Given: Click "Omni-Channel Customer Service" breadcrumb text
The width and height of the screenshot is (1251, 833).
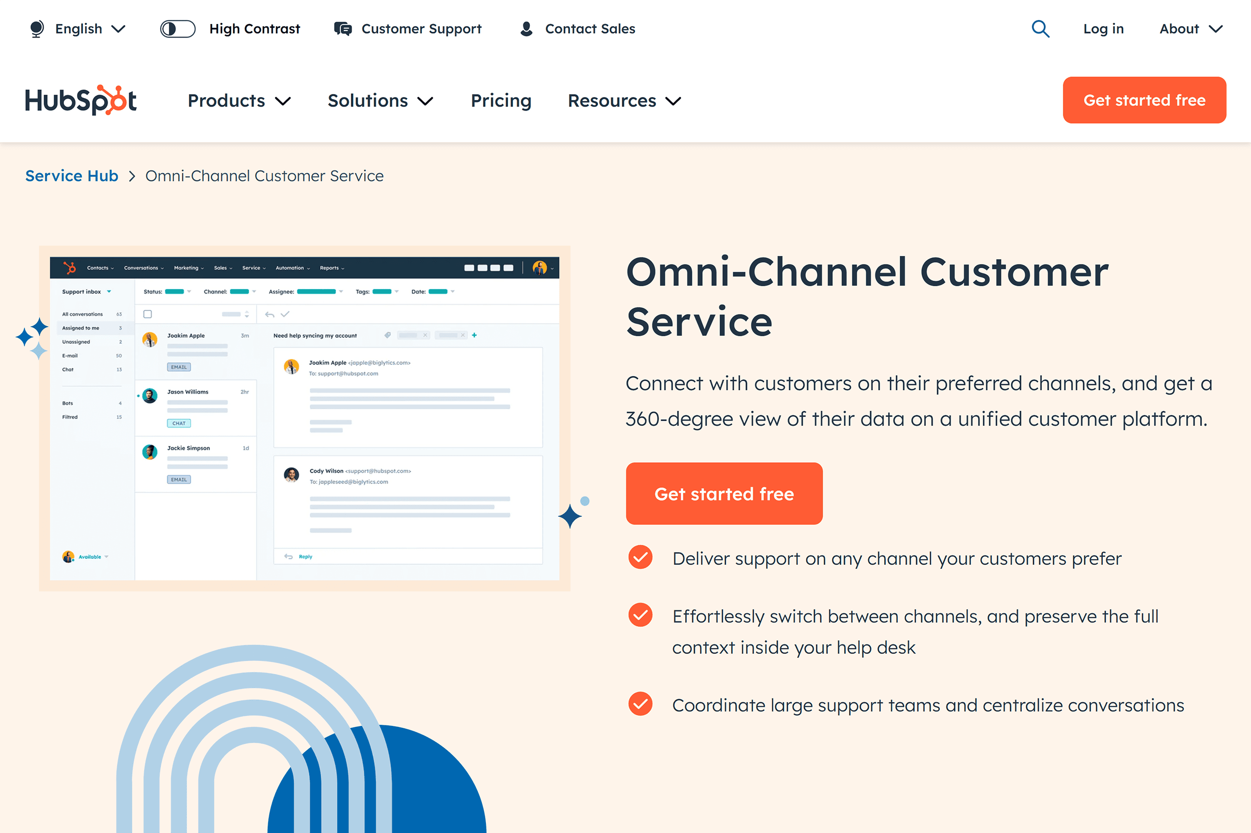Looking at the screenshot, I should coord(264,176).
